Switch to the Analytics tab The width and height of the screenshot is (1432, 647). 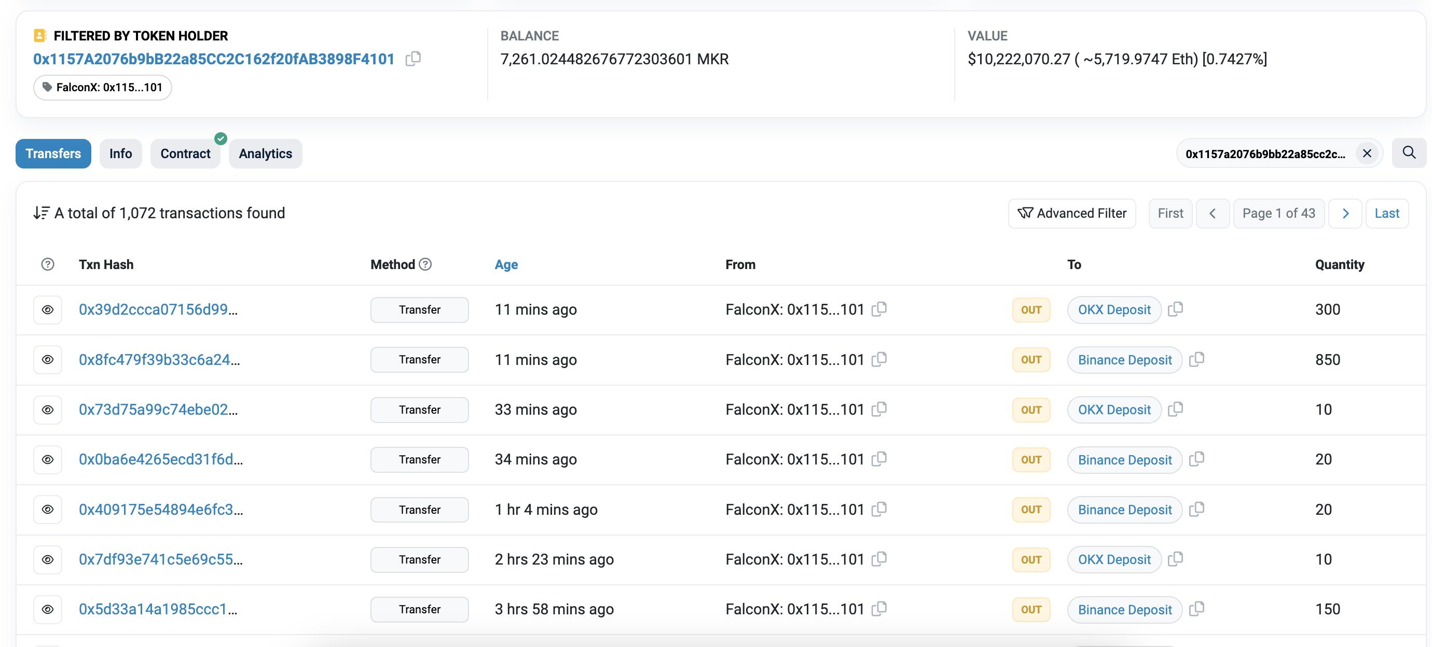pyautogui.click(x=265, y=153)
